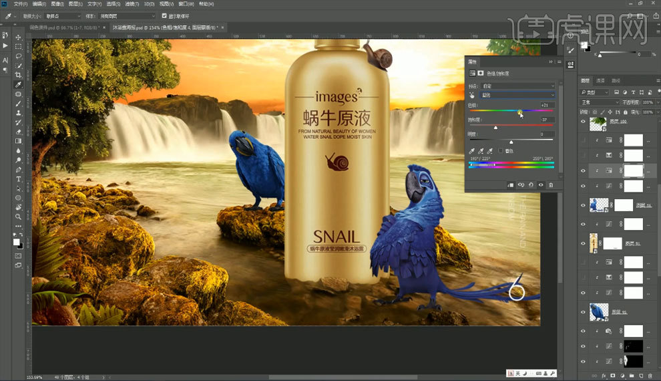Select the Hand tool
Viewport: 661px width, 381px height.
click(18, 207)
